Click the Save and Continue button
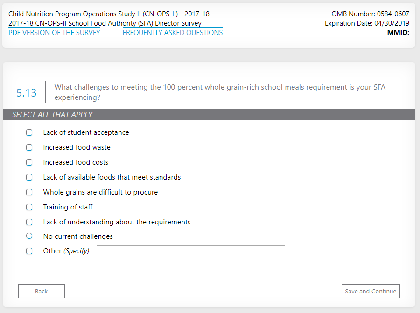Viewport: 420px width, 313px height. pyautogui.click(x=371, y=291)
